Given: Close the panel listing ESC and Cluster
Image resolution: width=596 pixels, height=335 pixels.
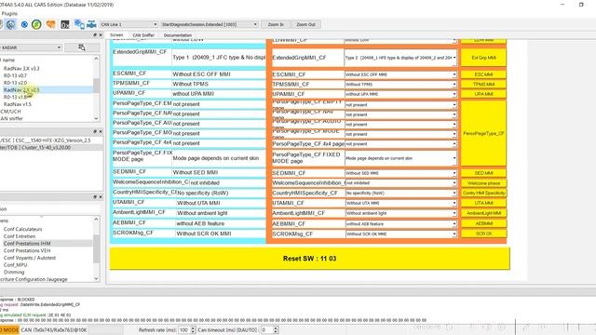Looking at the screenshot, I should pos(101,131).
